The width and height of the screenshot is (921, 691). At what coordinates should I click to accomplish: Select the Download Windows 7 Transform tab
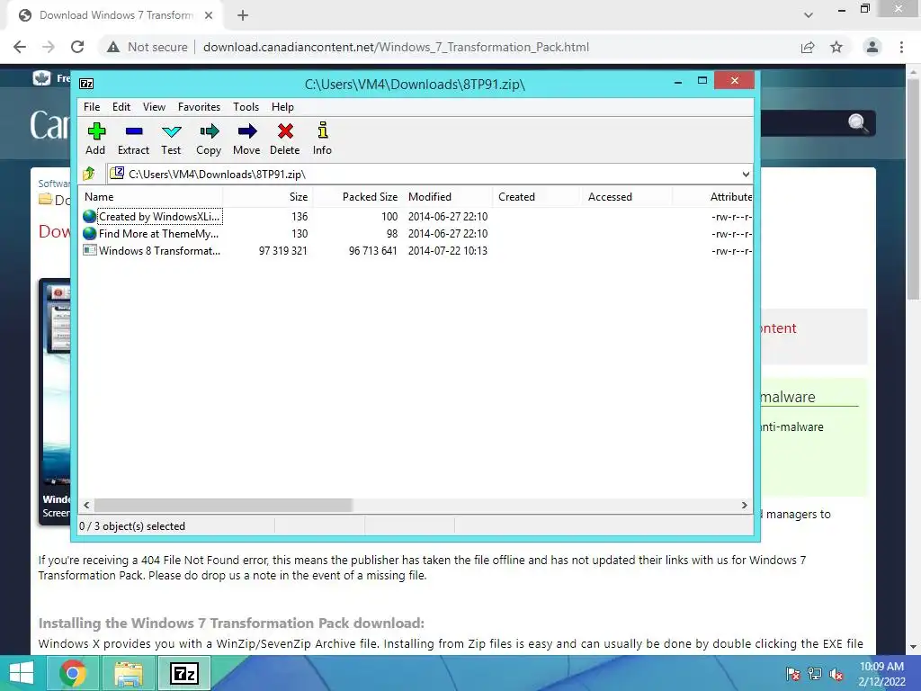point(116,15)
